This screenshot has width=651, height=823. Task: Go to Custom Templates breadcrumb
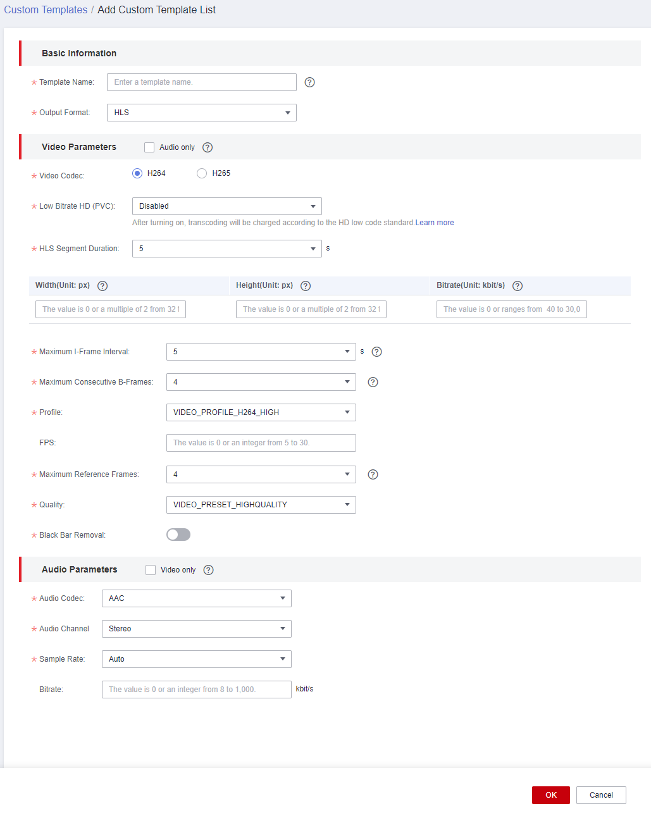(46, 10)
